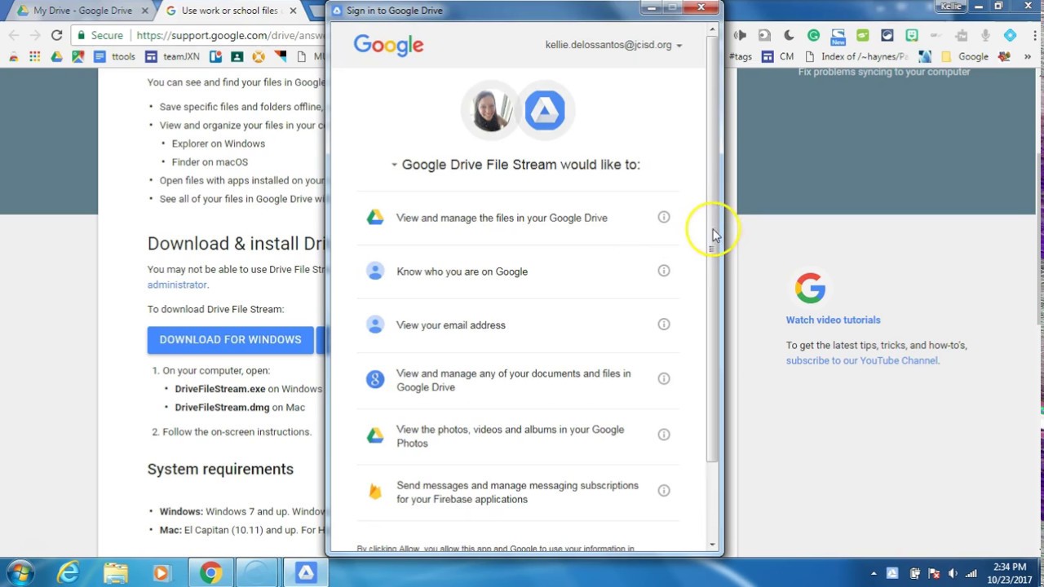Open account dropdown for kellie.delossantos@jcisd.org

[x=613, y=45]
